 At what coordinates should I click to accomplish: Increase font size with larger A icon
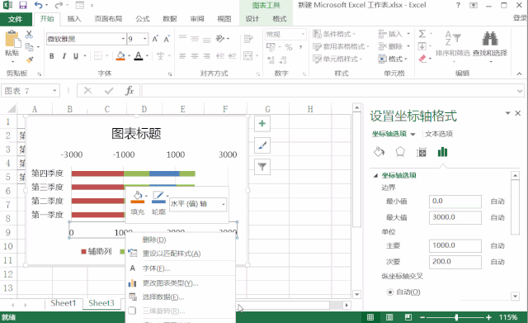[x=155, y=39]
